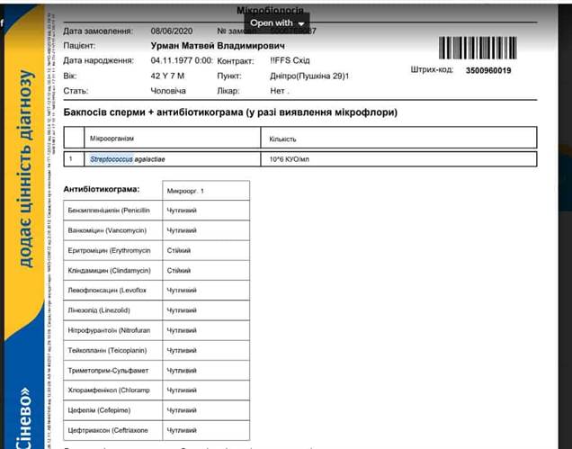Image resolution: width=572 pixels, height=449 pixels.
Task: Click the Контракт: label
Action: coord(236,61)
